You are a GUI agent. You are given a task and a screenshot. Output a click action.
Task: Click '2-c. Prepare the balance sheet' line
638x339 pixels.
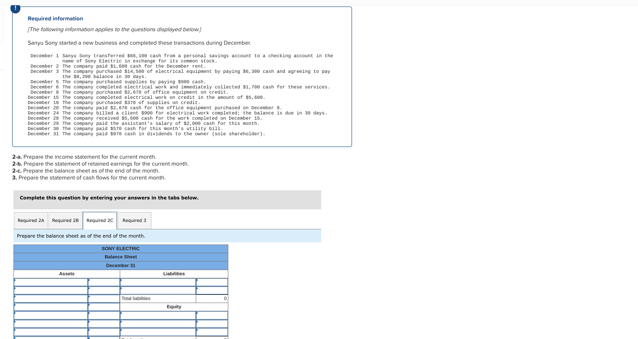pyautogui.click(x=86, y=171)
